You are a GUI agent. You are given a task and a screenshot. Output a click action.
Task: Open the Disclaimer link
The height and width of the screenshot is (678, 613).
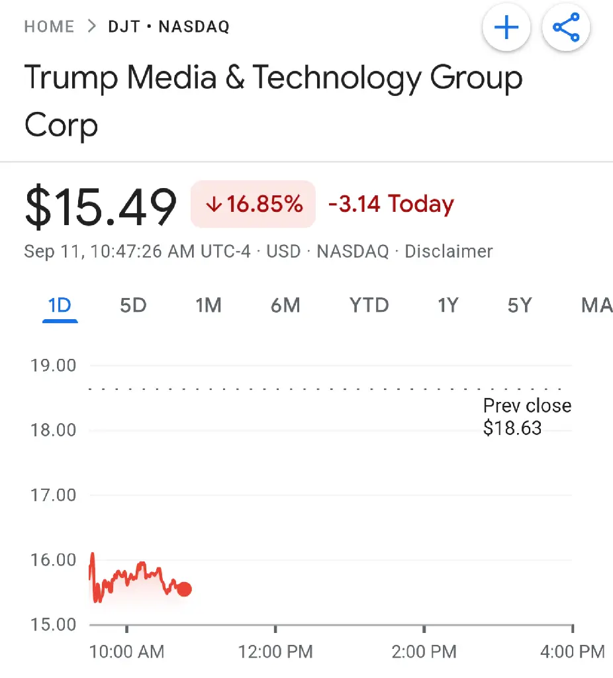tap(449, 251)
